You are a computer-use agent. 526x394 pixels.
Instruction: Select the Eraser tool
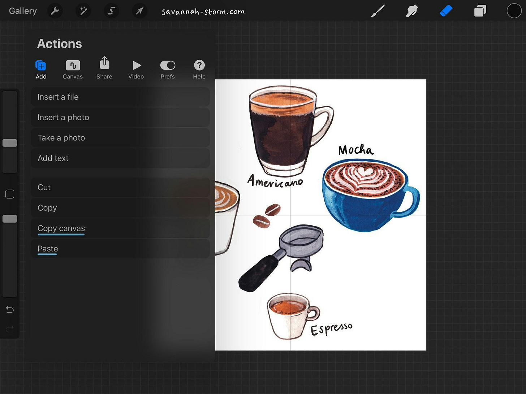click(x=446, y=11)
